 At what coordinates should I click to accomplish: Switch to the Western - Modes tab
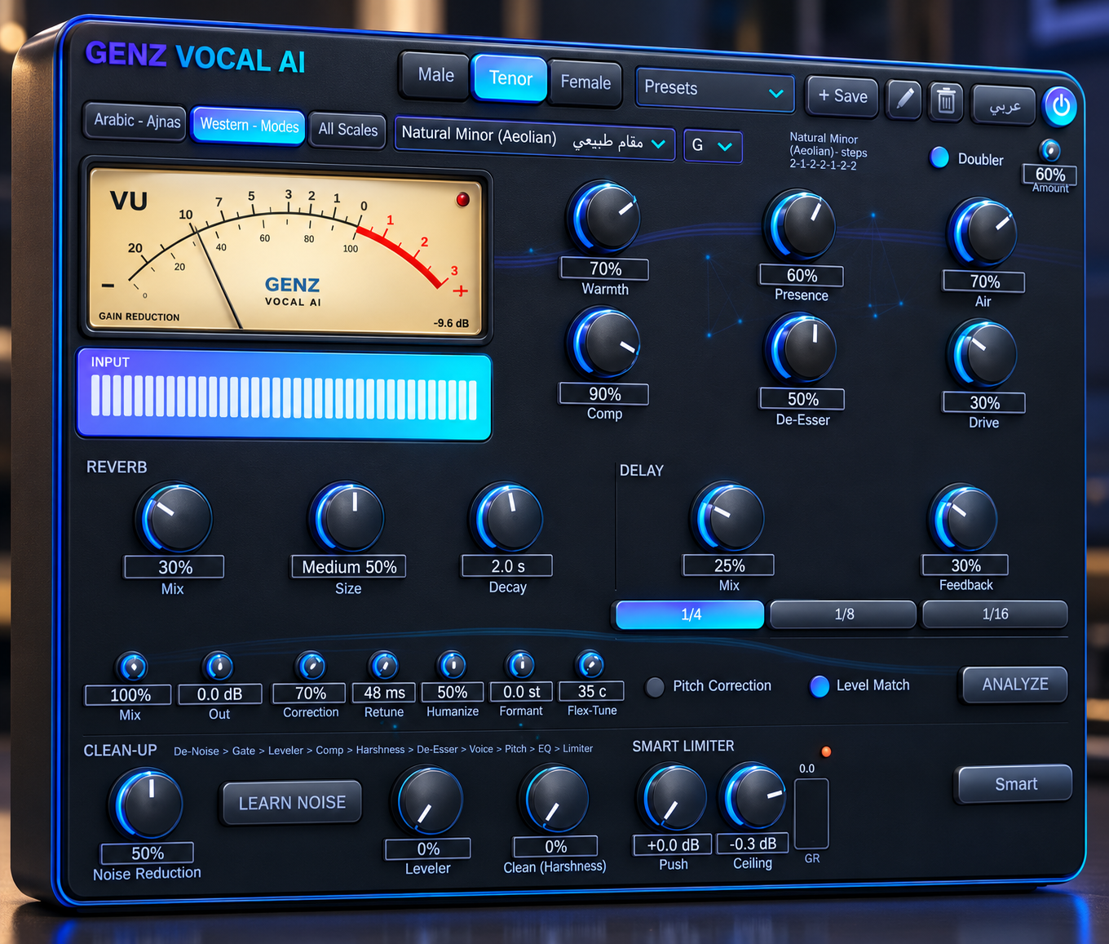[249, 126]
